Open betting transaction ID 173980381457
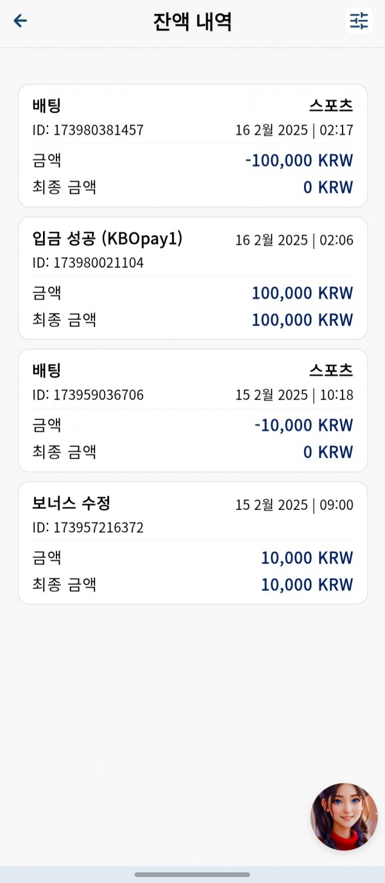This screenshot has width=385, height=883. pos(193,145)
